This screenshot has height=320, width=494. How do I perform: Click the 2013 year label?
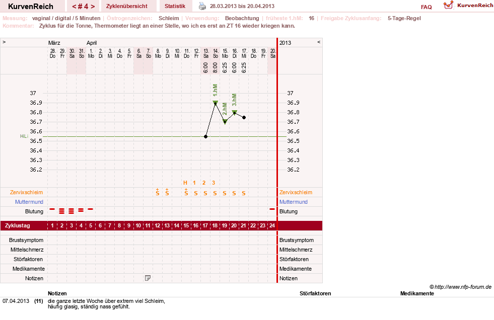(x=285, y=43)
